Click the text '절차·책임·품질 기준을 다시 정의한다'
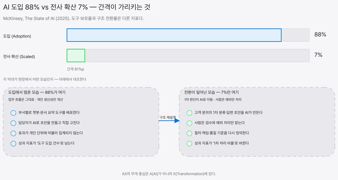 tap(222, 133)
